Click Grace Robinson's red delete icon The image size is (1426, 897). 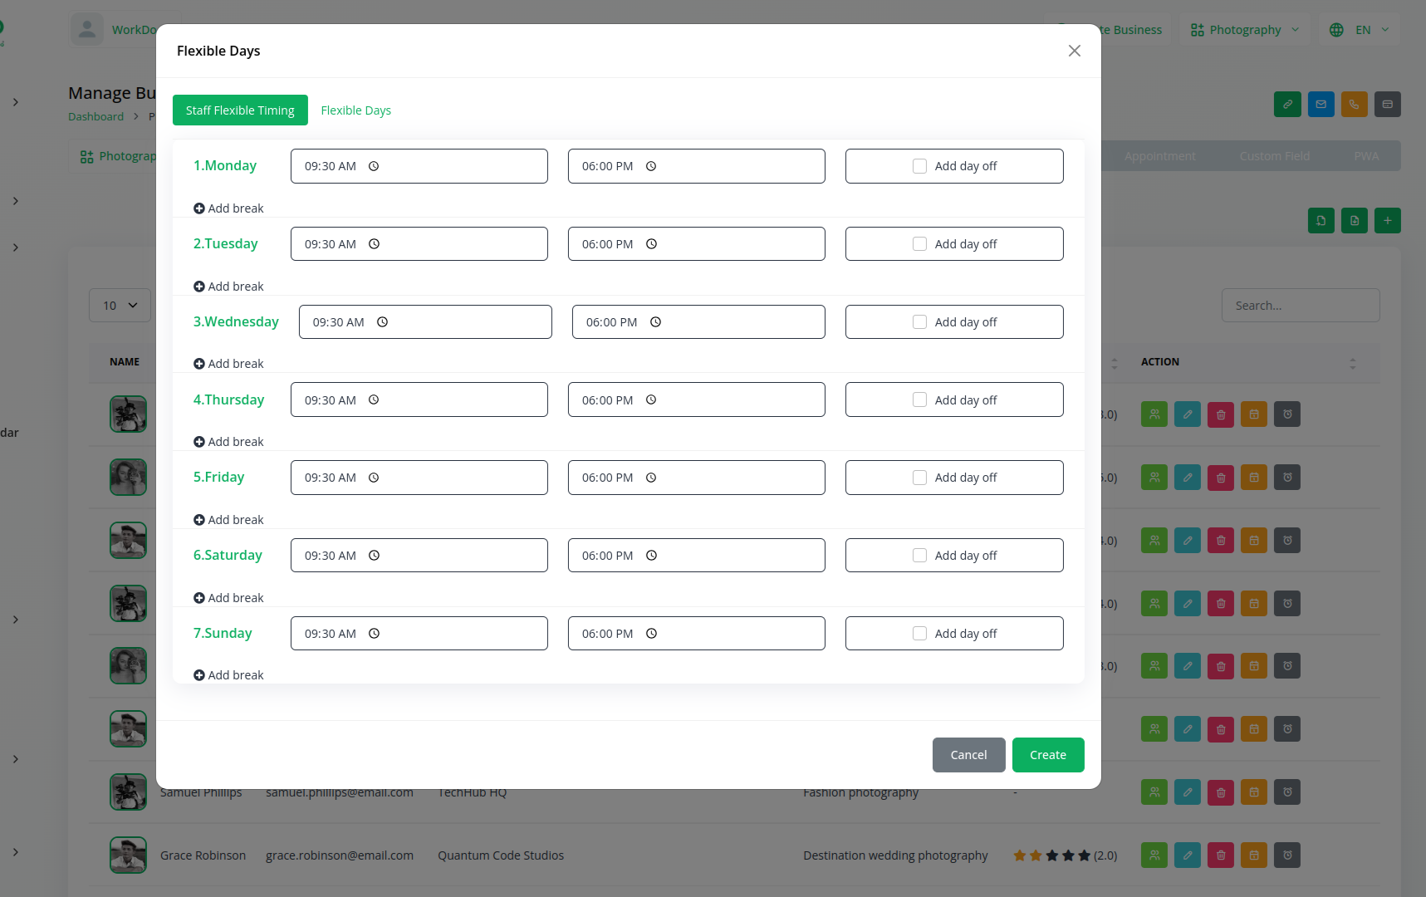tap(1221, 855)
